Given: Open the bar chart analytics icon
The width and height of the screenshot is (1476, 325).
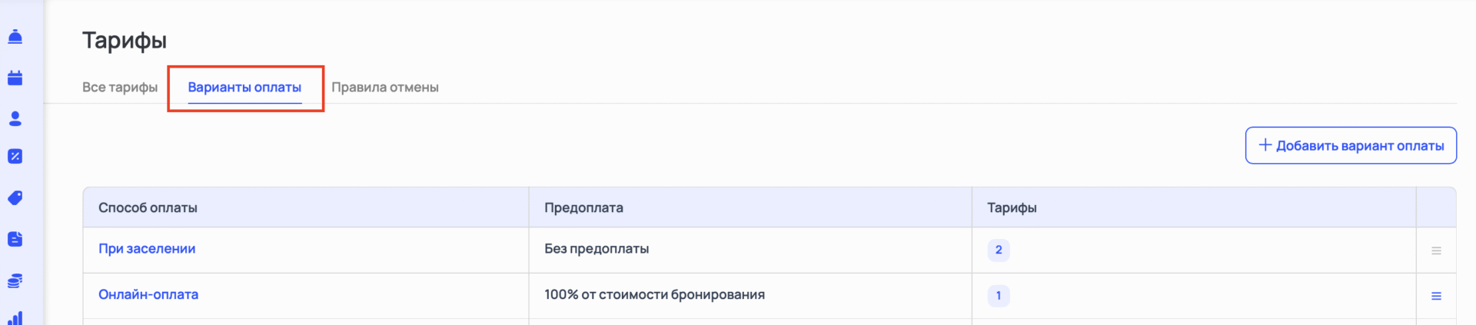Looking at the screenshot, I should point(15,318).
